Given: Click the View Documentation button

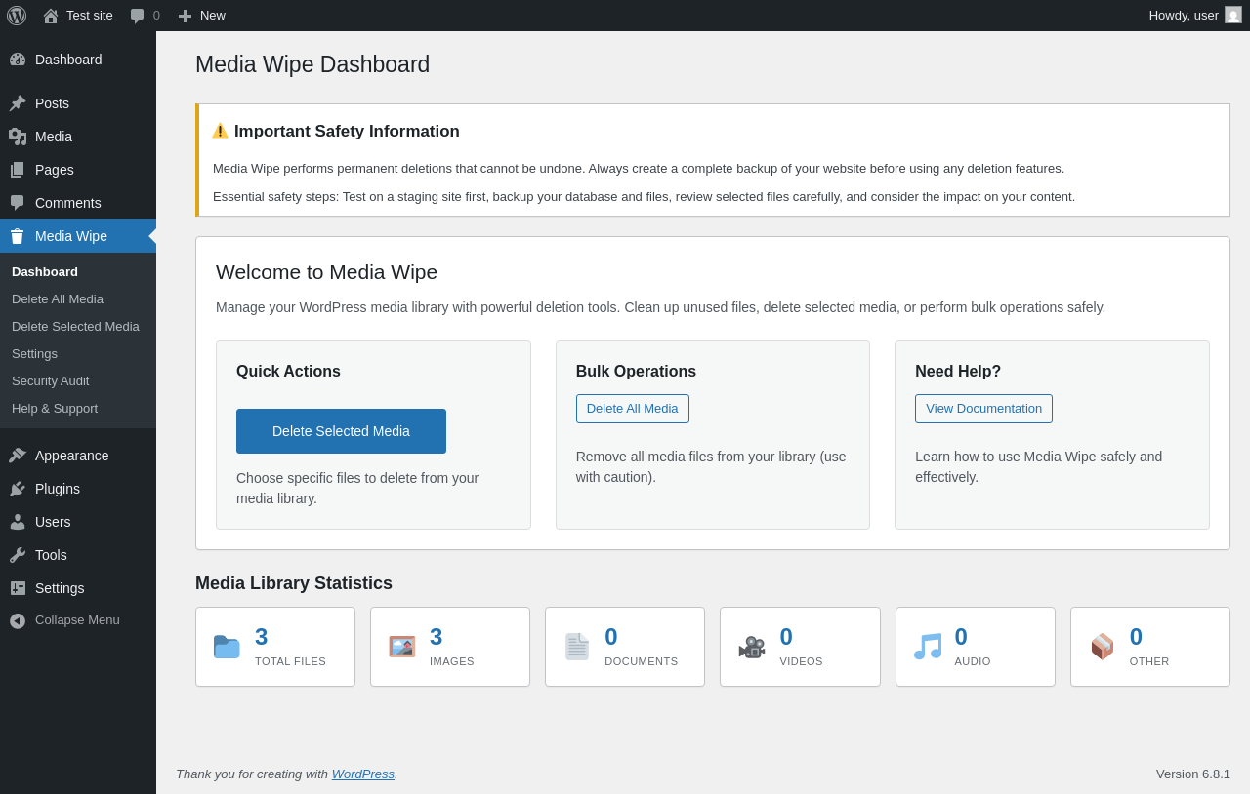Looking at the screenshot, I should pyautogui.click(x=983, y=409).
